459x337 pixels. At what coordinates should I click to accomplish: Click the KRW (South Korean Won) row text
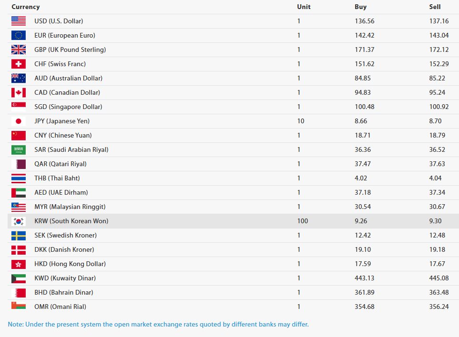(x=71, y=221)
